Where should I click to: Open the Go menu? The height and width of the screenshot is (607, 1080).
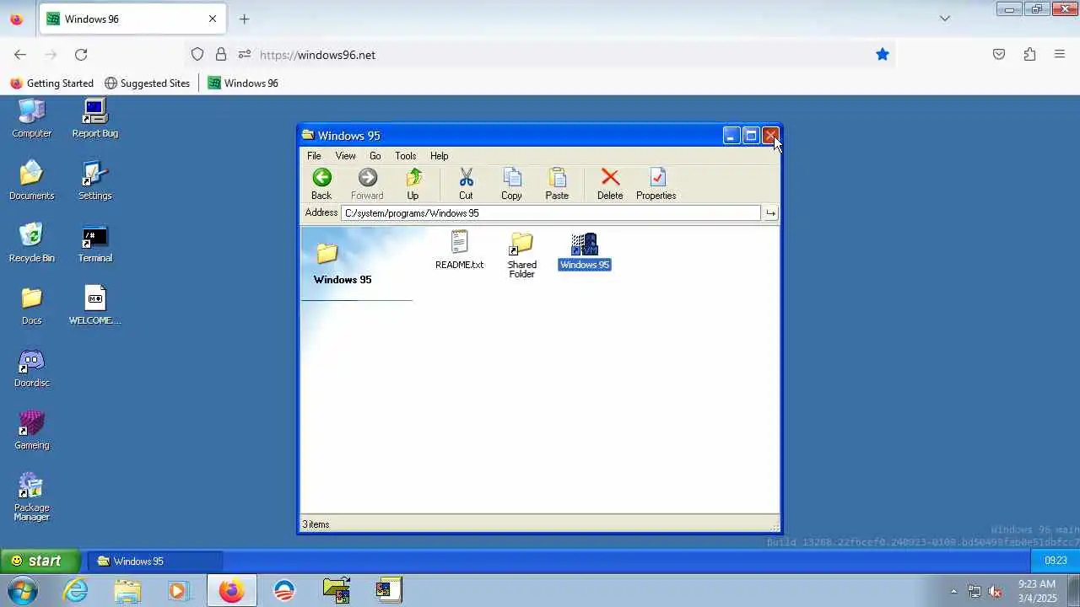(x=375, y=156)
